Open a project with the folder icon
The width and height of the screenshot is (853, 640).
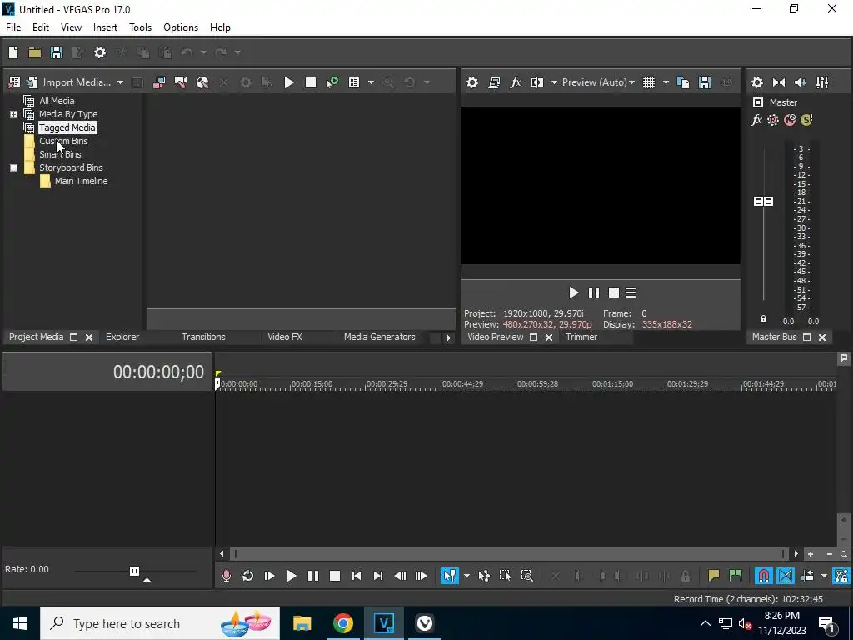[x=35, y=52]
